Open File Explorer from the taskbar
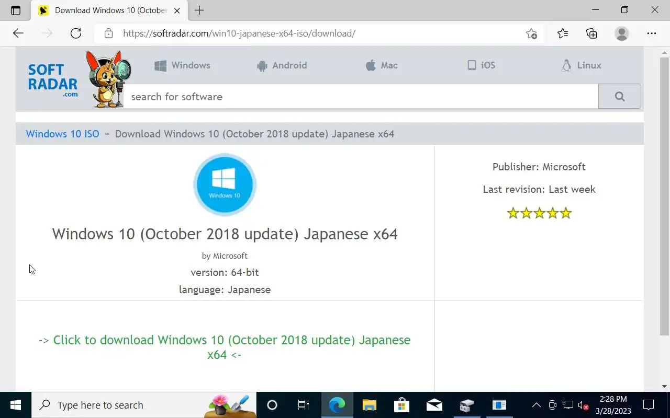 pyautogui.click(x=370, y=405)
